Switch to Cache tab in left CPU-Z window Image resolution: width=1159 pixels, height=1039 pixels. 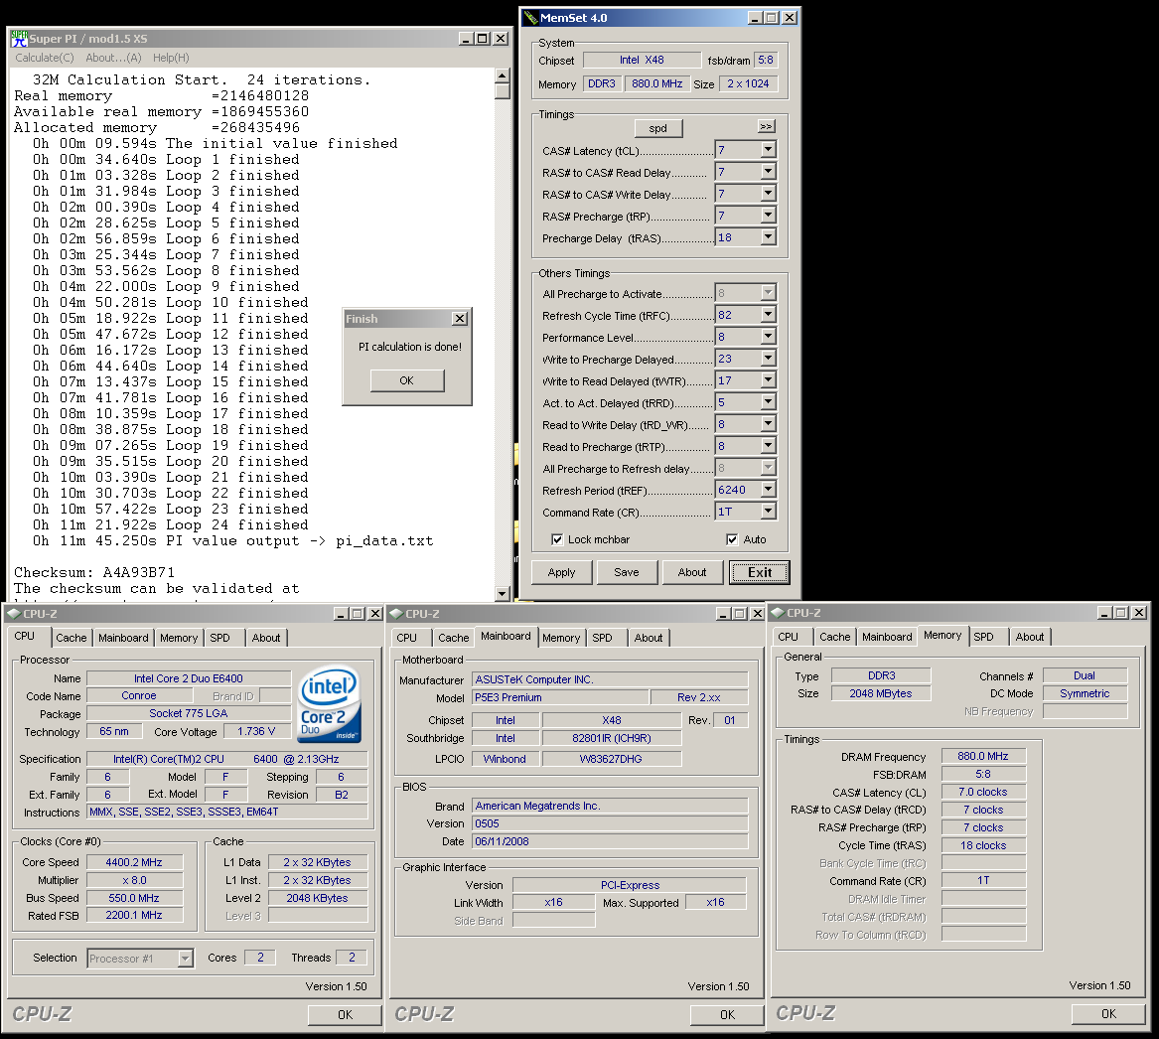click(x=71, y=638)
